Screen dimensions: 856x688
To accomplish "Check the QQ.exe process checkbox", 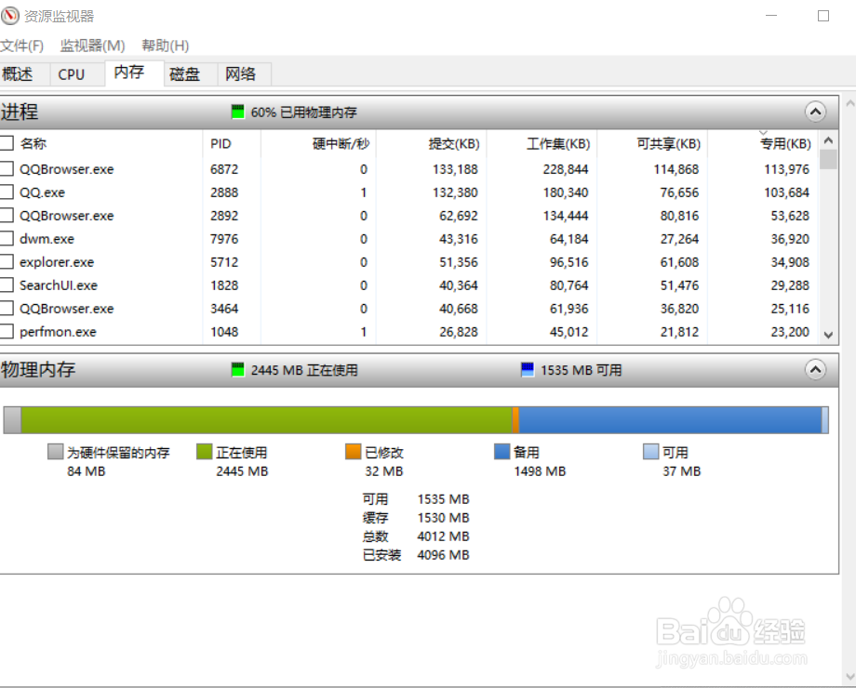I will (x=7, y=192).
